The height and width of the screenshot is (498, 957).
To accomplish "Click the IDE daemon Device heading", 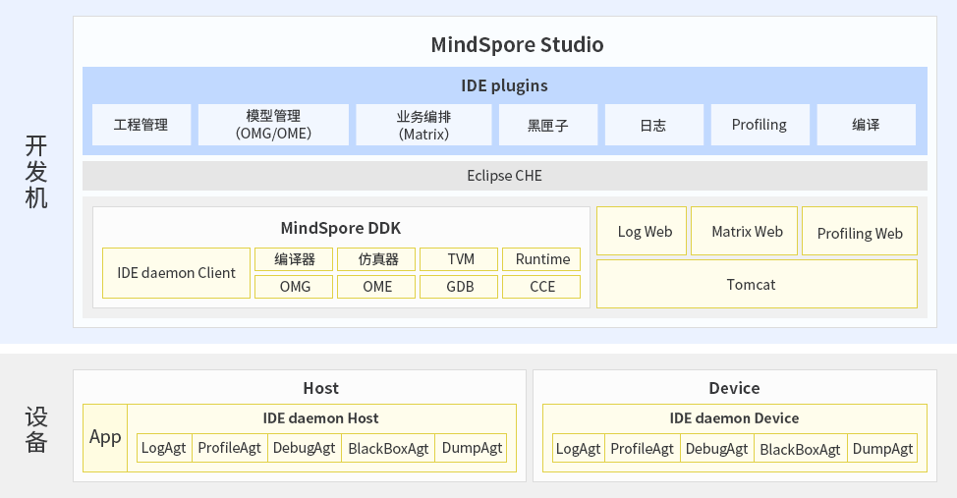I will [734, 418].
